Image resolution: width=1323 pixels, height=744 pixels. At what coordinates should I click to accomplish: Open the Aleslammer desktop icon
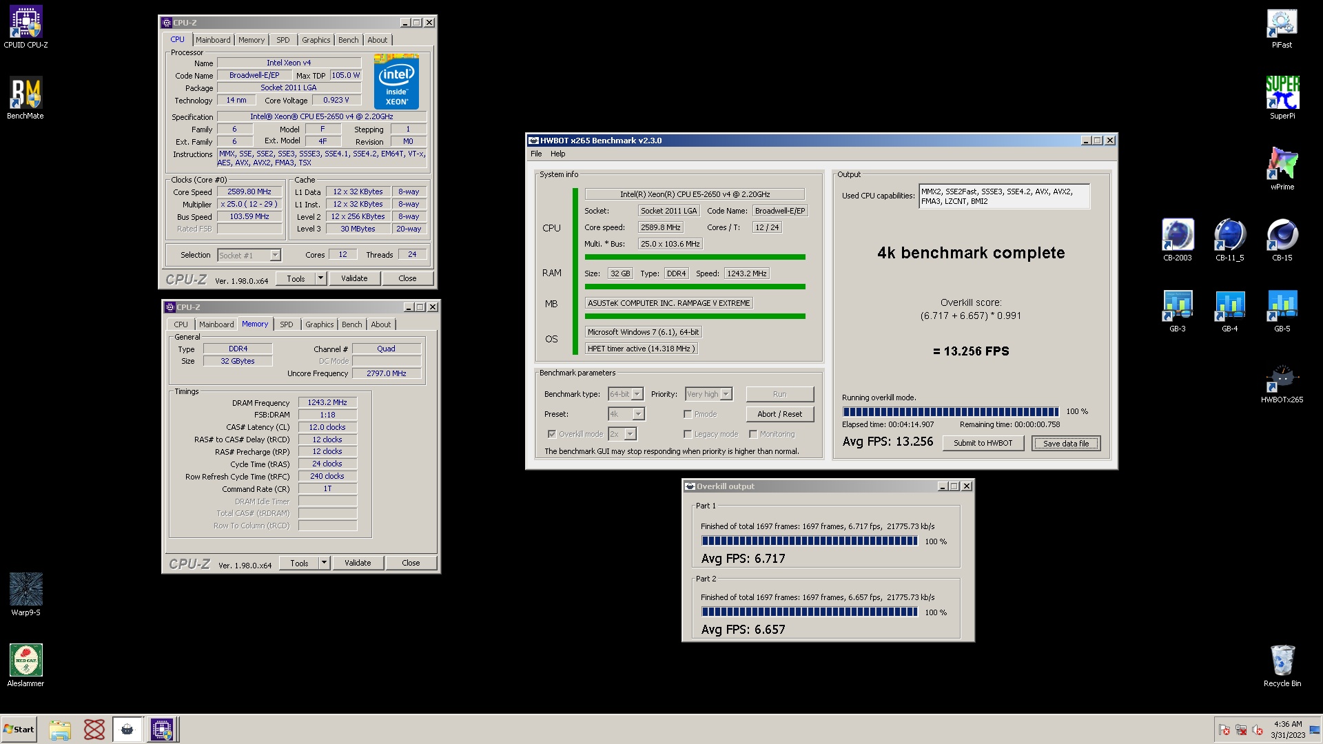pos(25,665)
